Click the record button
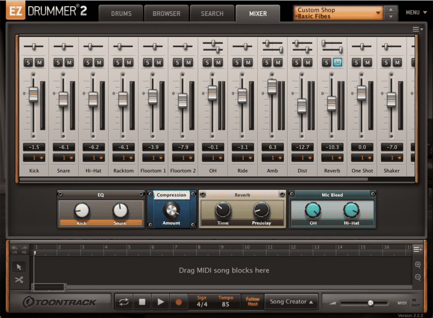 pyautogui.click(x=179, y=302)
